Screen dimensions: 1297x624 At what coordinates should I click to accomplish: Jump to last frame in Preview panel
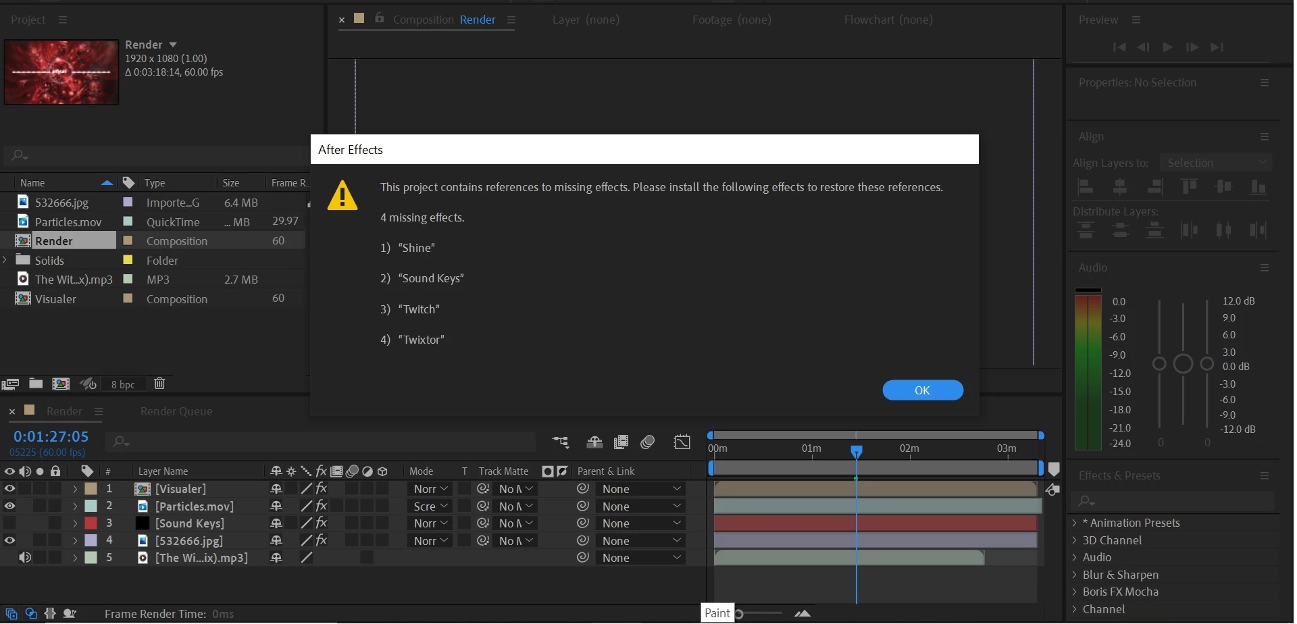[1217, 47]
